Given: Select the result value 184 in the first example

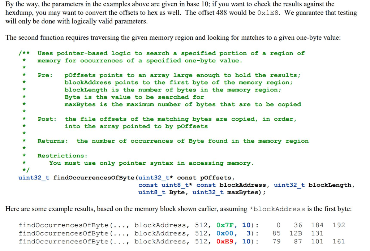Looking at the screenshot, I should click(317, 225).
